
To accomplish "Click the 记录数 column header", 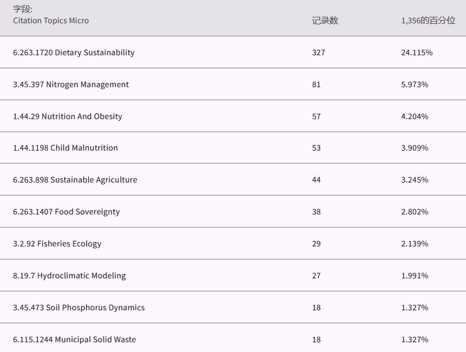I will [325, 21].
